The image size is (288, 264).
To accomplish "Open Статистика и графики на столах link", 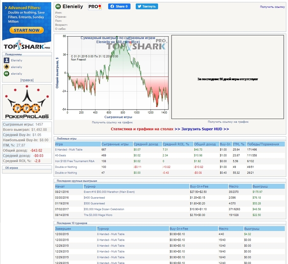I will pos(142,129).
